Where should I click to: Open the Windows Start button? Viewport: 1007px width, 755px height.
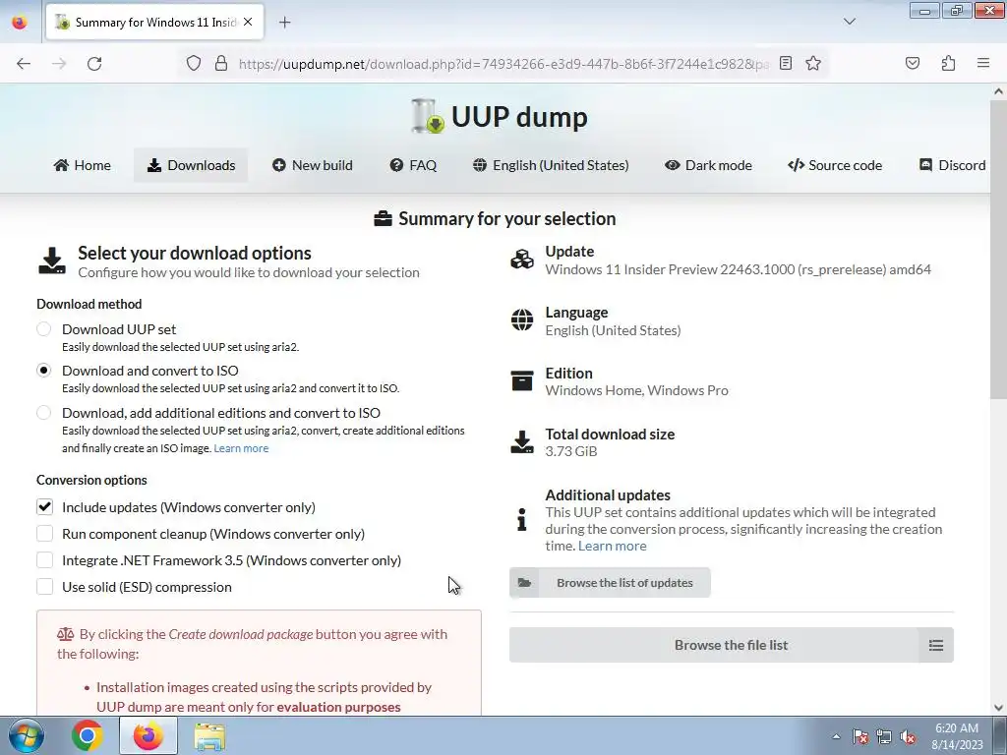click(x=27, y=735)
